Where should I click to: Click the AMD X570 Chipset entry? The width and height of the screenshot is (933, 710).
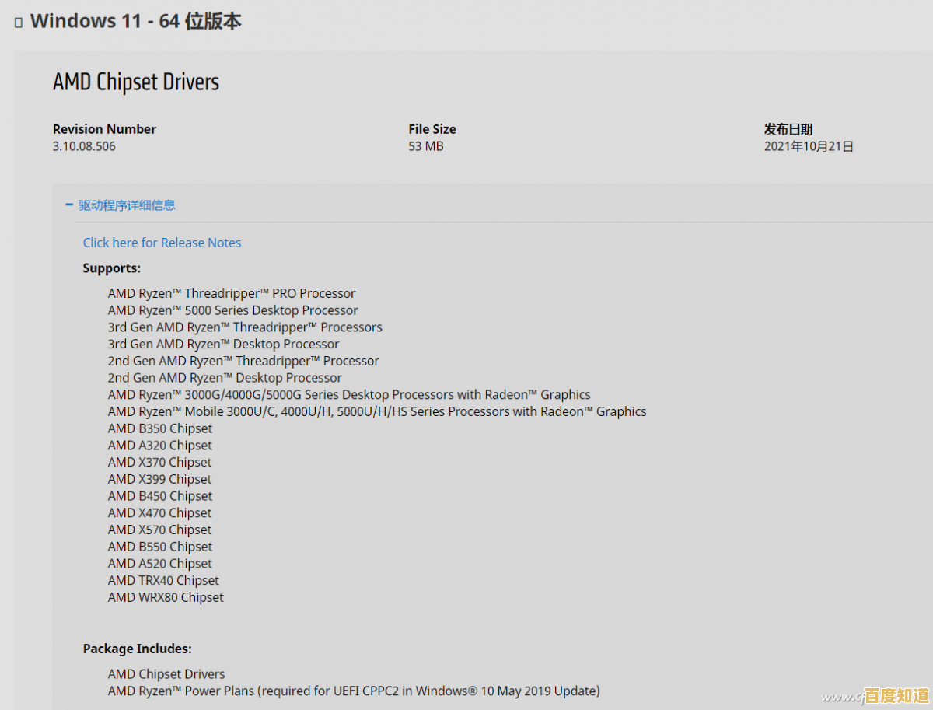click(159, 530)
